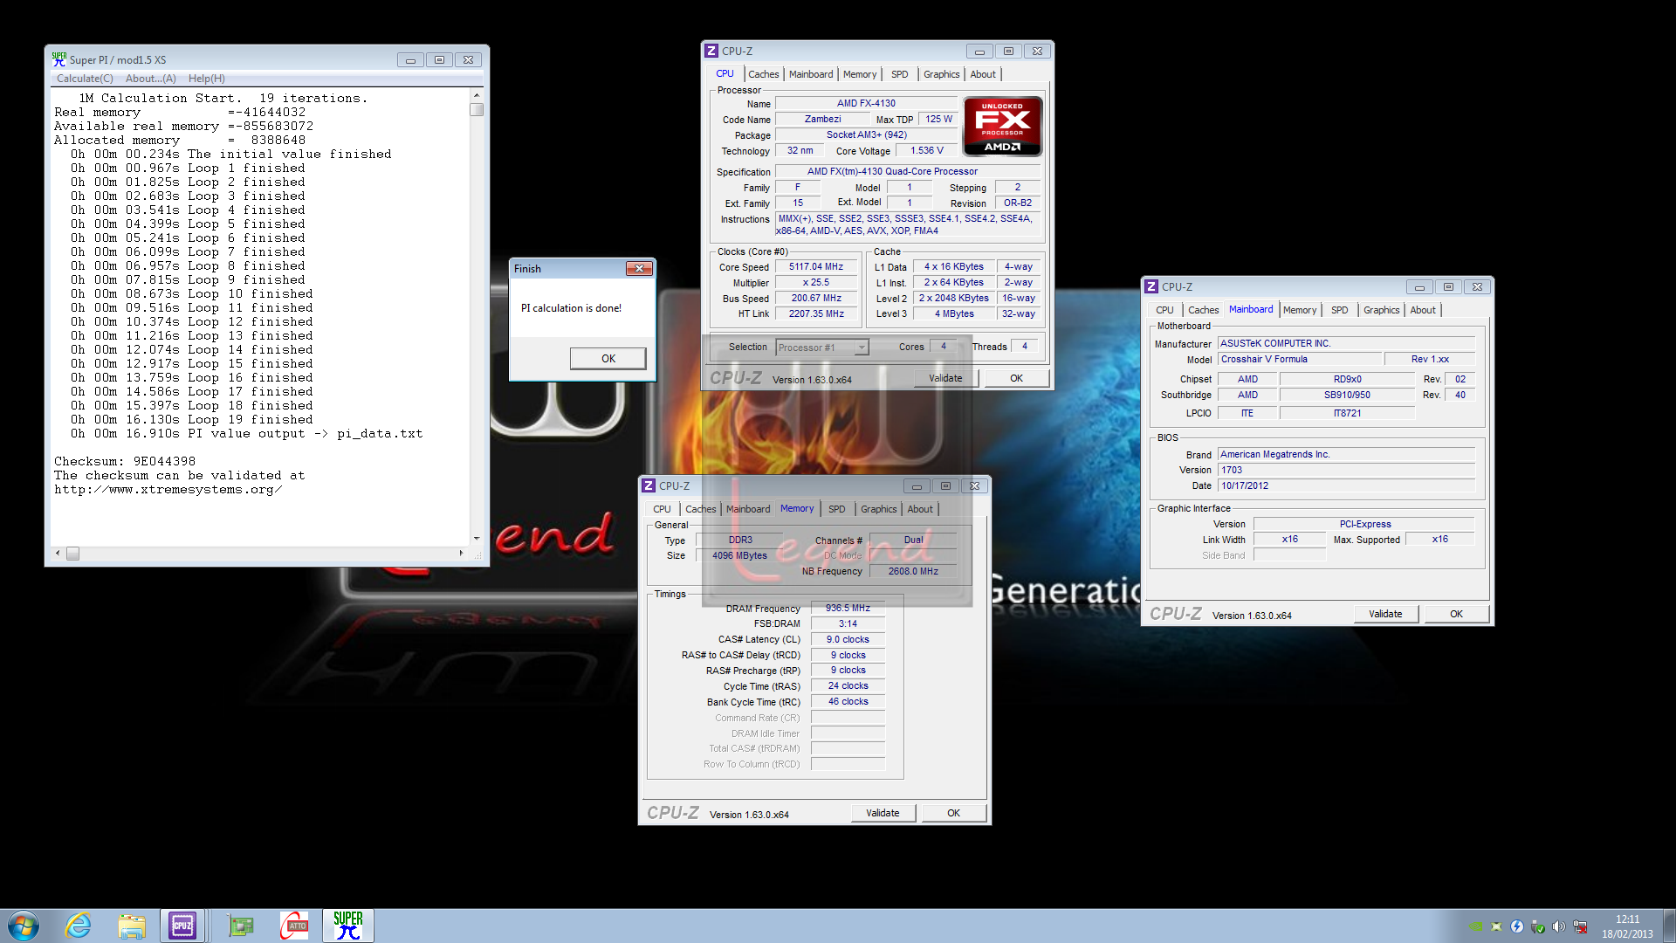Screen dimensions: 1676x943
Task: Open the About...(A) menu in Super PI
Action: 151,79
